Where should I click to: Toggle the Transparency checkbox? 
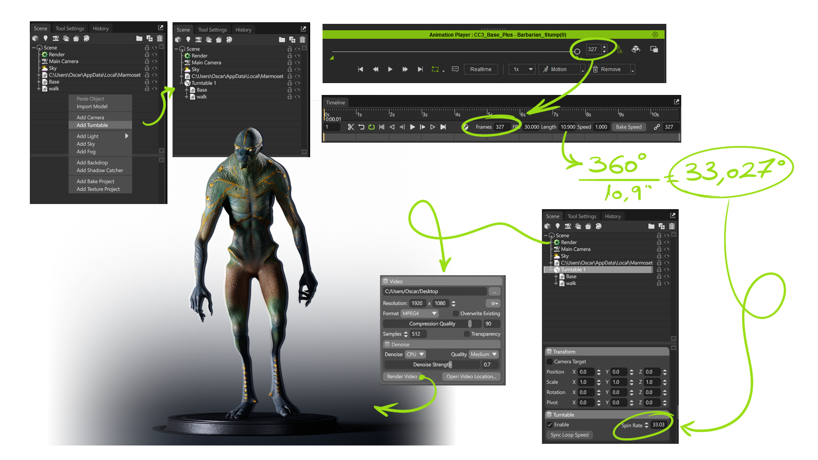tap(467, 334)
